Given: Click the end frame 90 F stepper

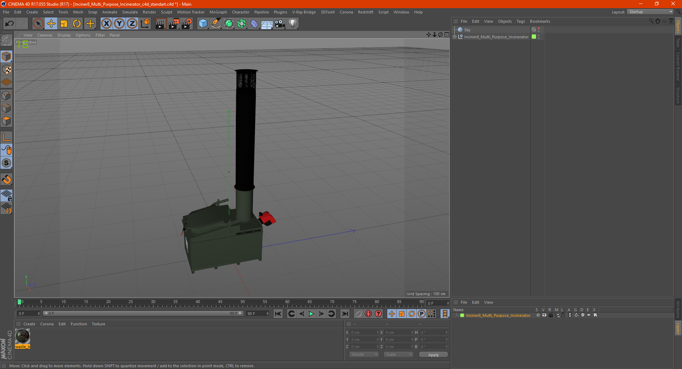Looking at the screenshot, I should [267, 314].
